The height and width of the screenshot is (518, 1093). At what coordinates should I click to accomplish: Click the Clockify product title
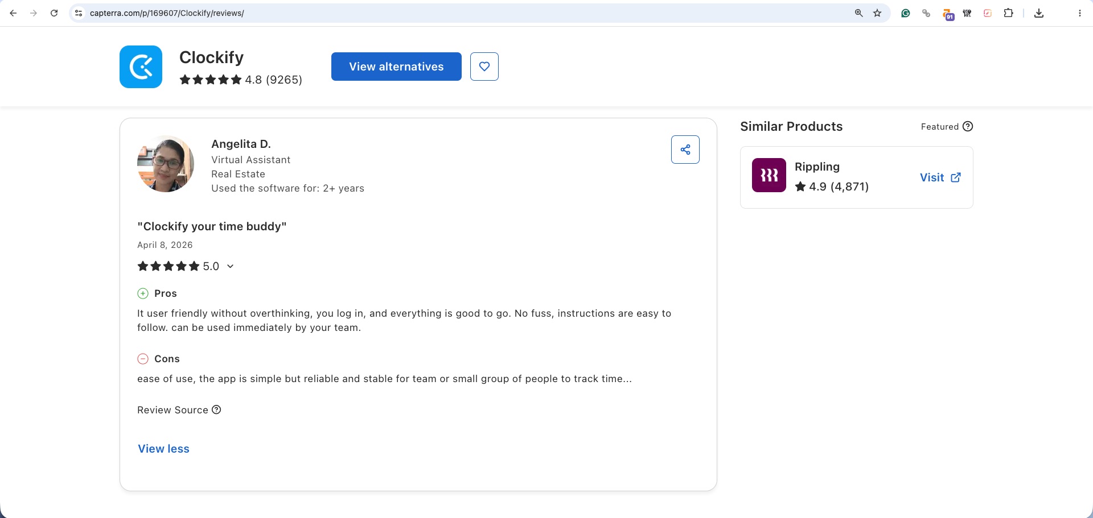tap(211, 57)
